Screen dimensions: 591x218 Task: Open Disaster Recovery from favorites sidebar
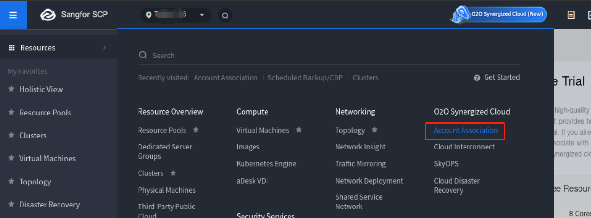[x=49, y=205]
